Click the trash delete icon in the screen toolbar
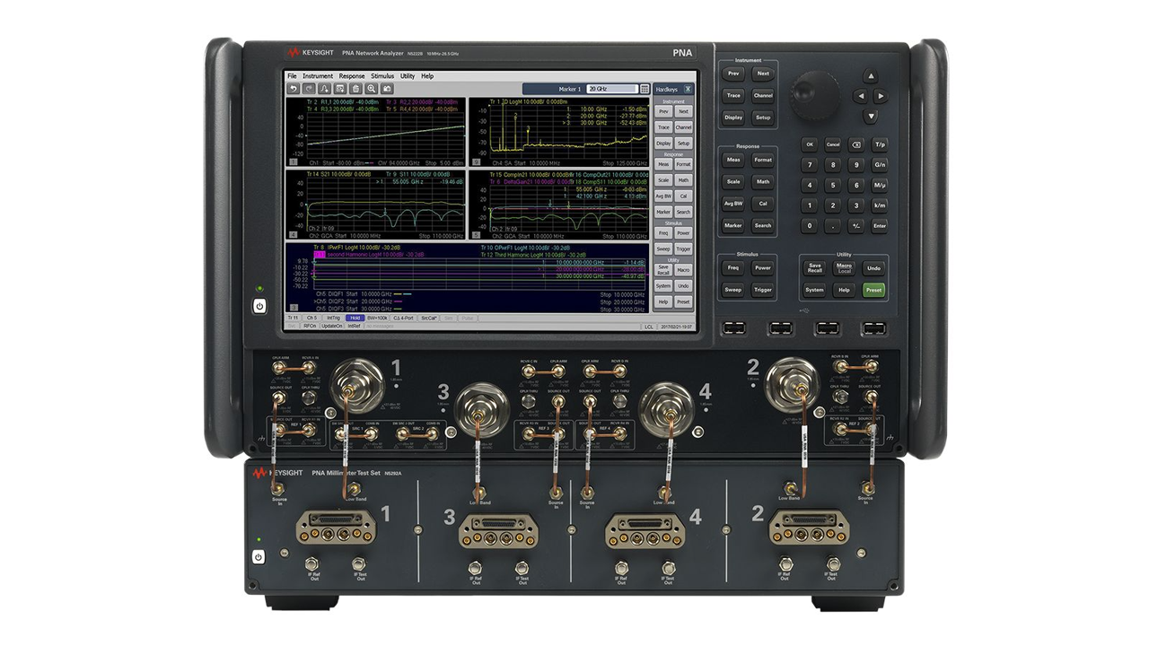 click(x=355, y=89)
